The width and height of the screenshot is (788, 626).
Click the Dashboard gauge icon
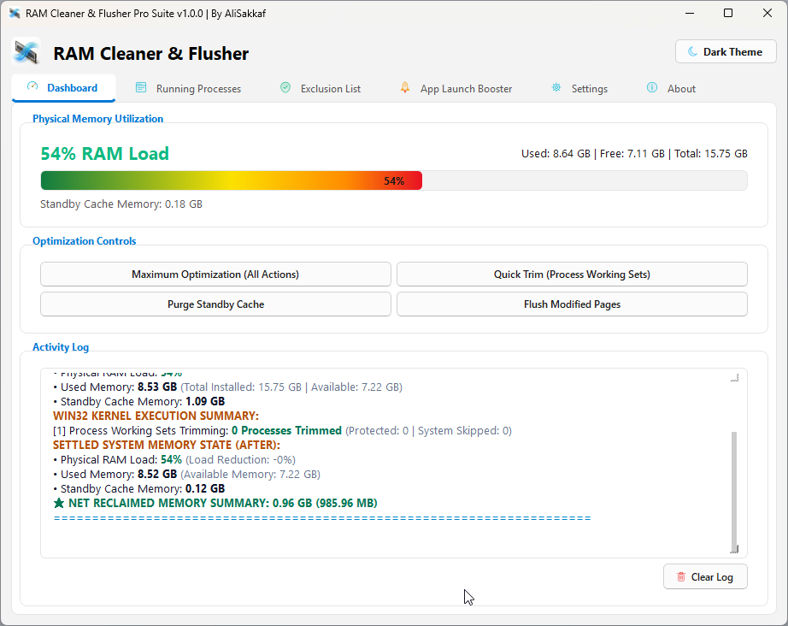32,86
